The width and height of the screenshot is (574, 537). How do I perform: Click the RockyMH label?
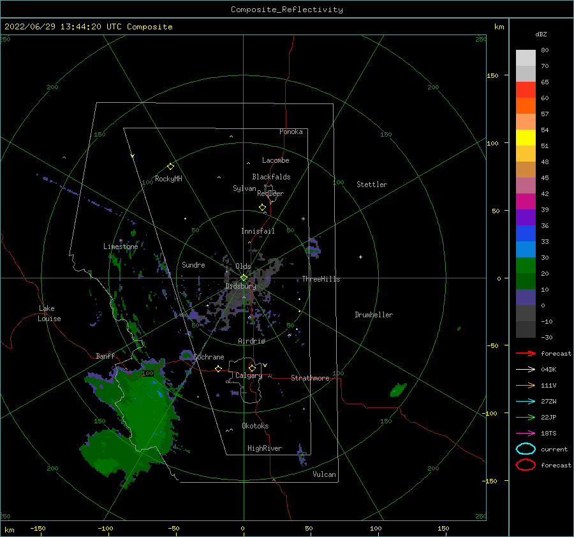(x=168, y=179)
